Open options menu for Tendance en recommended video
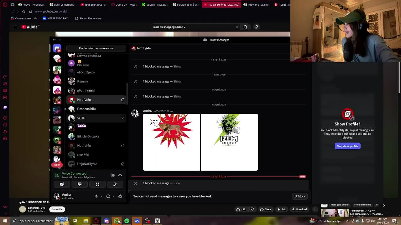This screenshot has height=225, width=401. tap(387, 211)
